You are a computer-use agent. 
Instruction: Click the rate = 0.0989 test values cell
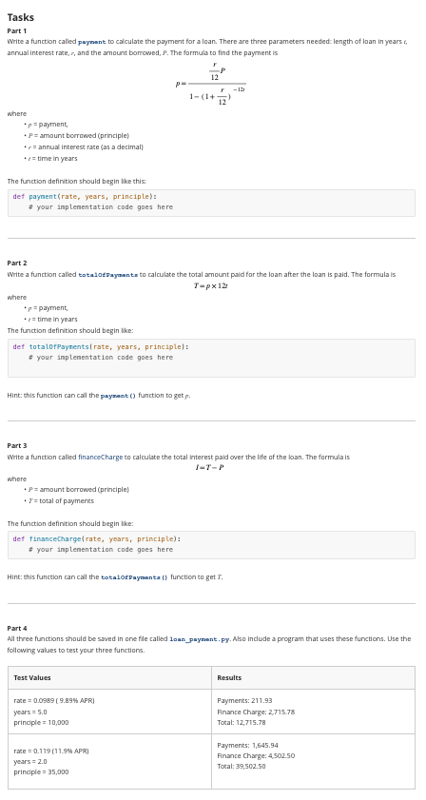pyautogui.click(x=109, y=712)
